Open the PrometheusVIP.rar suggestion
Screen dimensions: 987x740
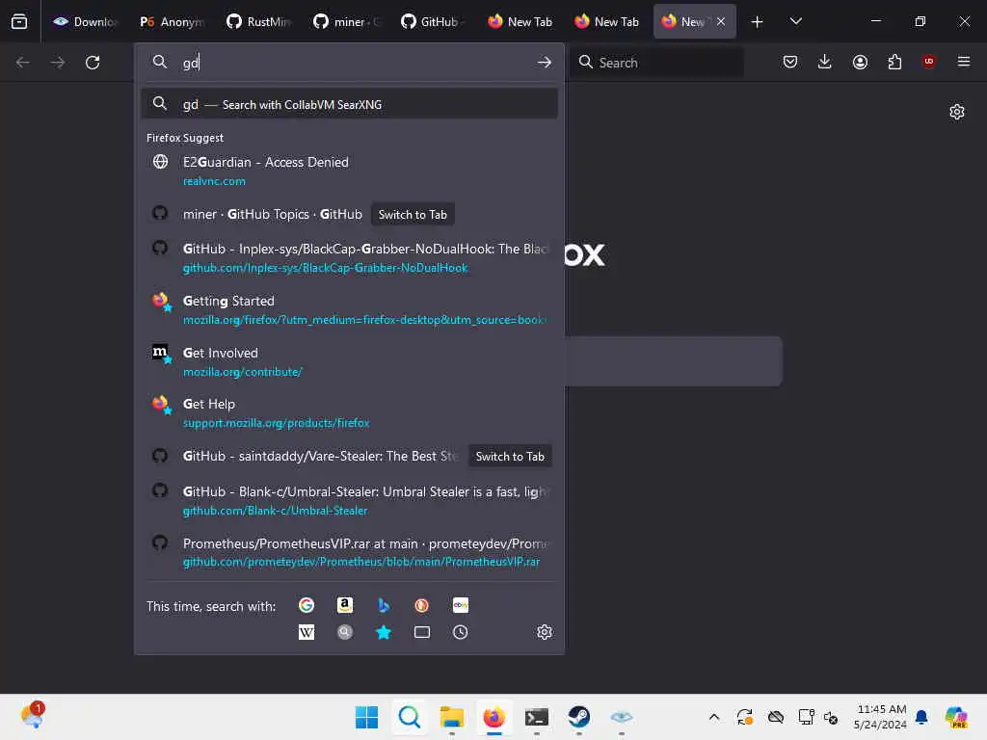click(x=349, y=552)
